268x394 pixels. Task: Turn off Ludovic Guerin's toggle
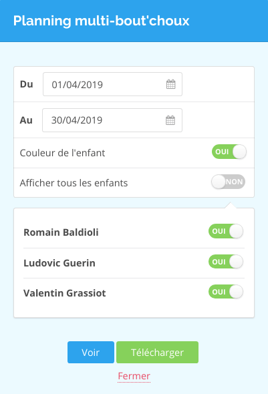[226, 262]
